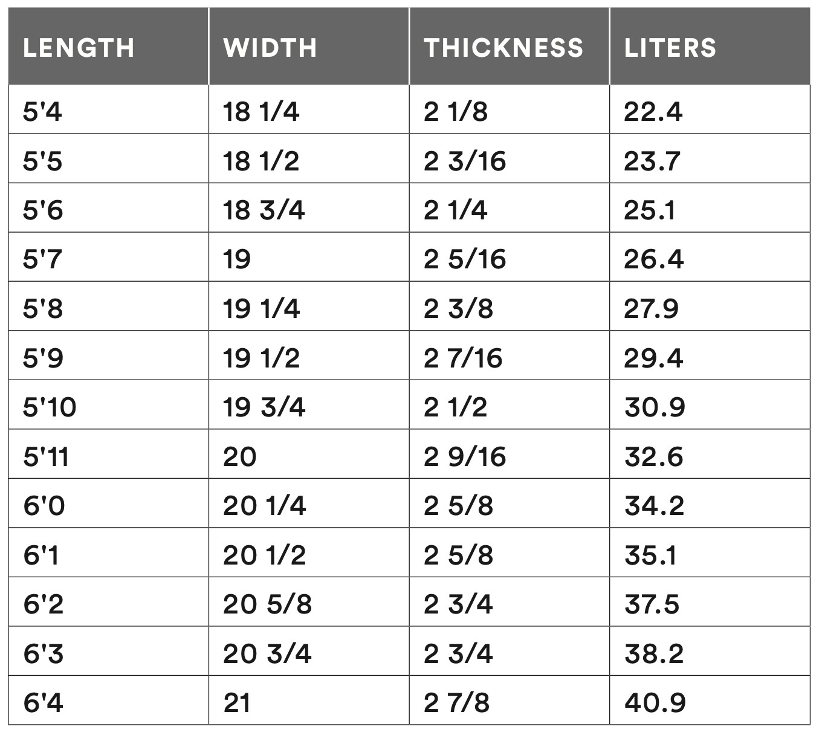Click the 2 1/4 thickness cell

tap(455, 210)
